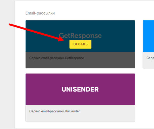Click the 'Email-рассылки' section heading

[40, 13]
